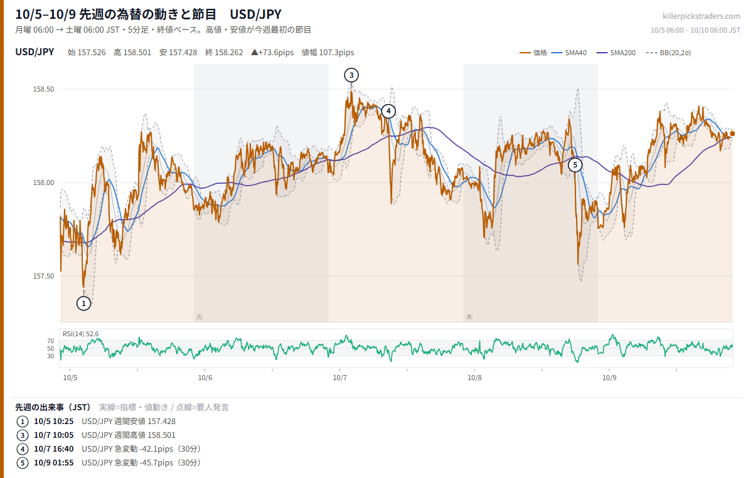Click the orange last-price dot on chart
Image resolution: width=753 pixels, height=478 pixels.
point(732,134)
